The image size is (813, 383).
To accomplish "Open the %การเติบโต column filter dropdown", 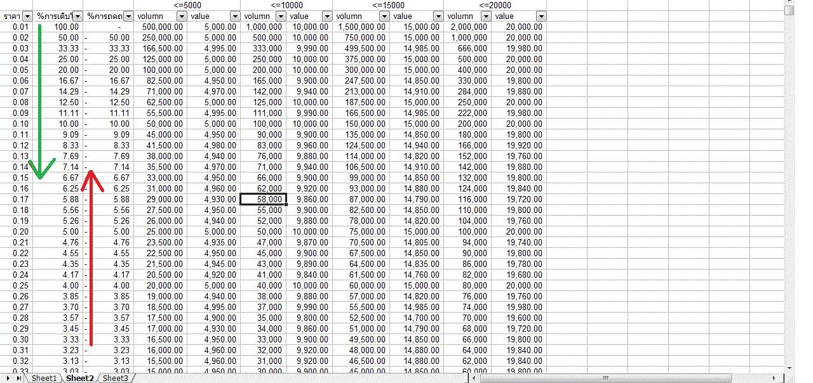I will (x=77, y=16).
